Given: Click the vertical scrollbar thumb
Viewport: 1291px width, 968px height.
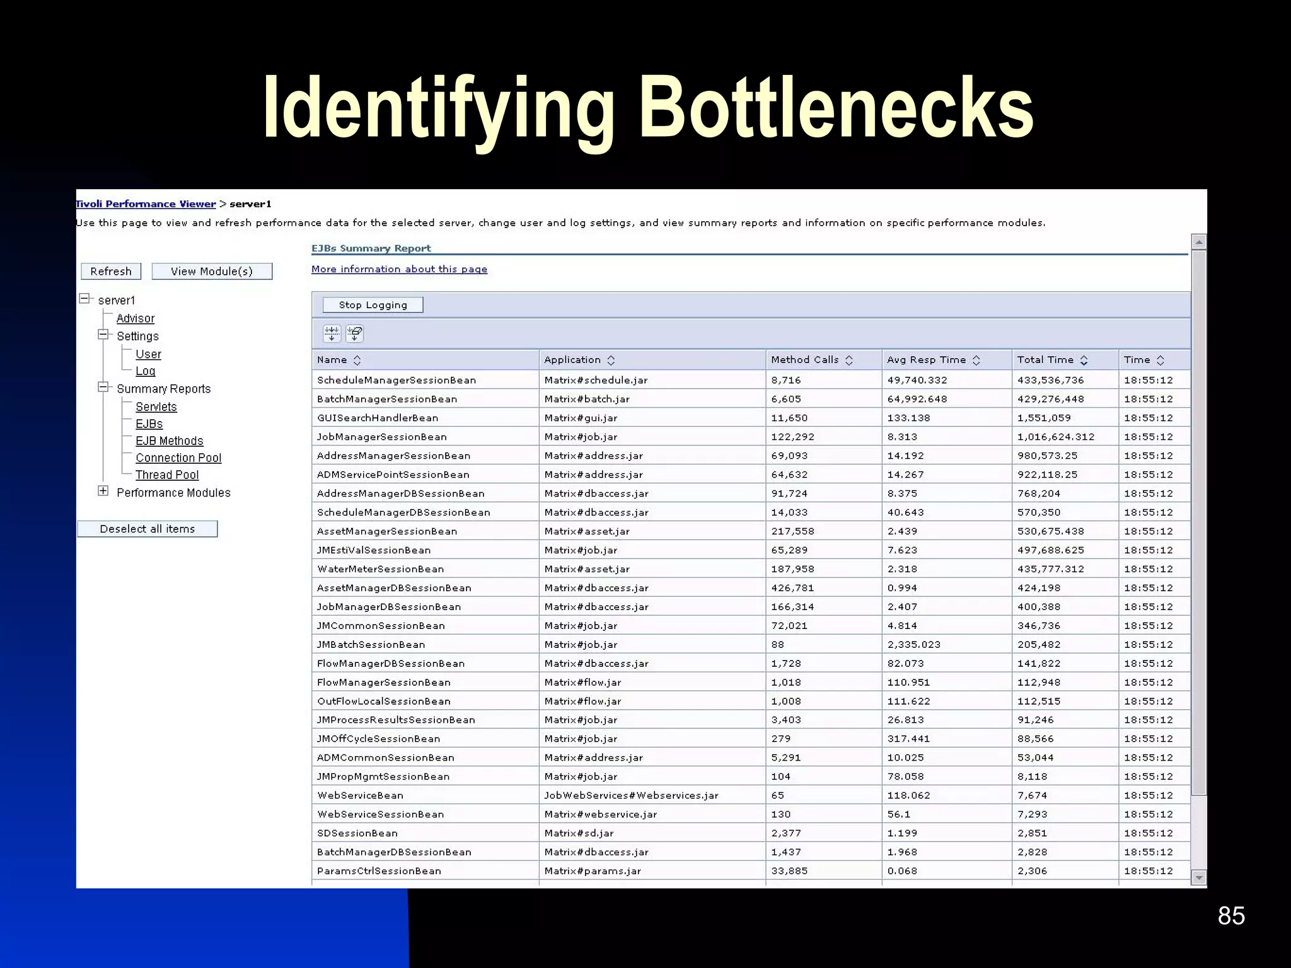Looking at the screenshot, I should click(1199, 523).
